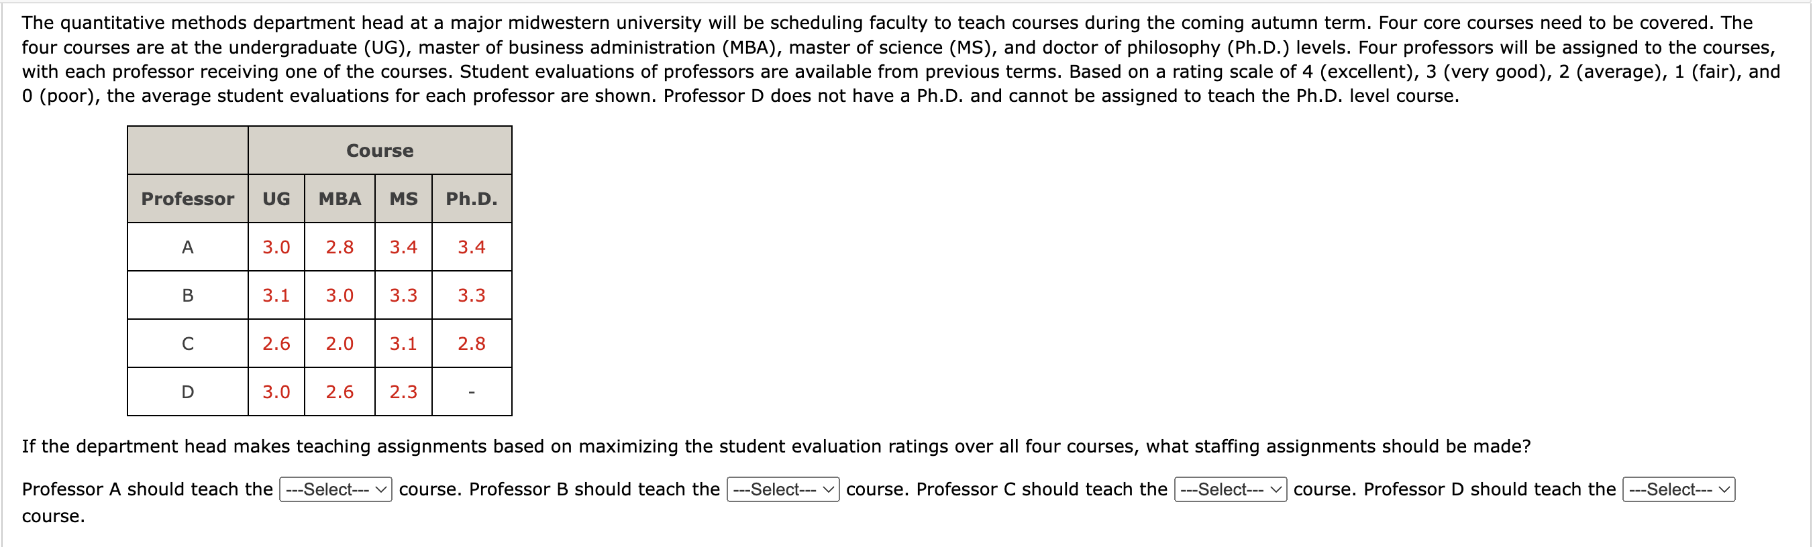Click the dropdown chevron next to Professor A's selection
Viewport: 1817px width, 547px height.
380,489
